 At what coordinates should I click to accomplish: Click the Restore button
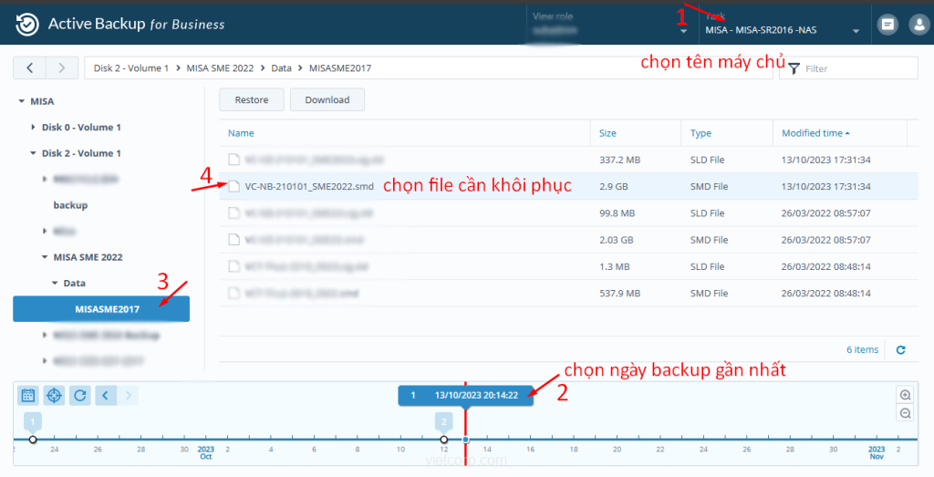(x=251, y=99)
